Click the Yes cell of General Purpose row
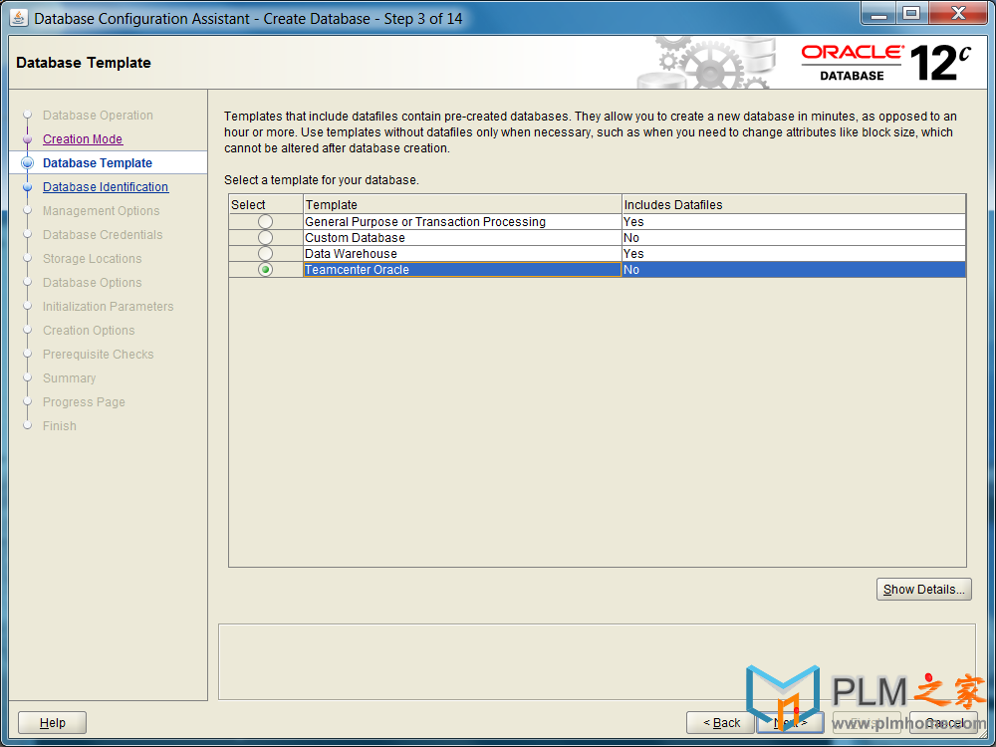 pos(794,222)
